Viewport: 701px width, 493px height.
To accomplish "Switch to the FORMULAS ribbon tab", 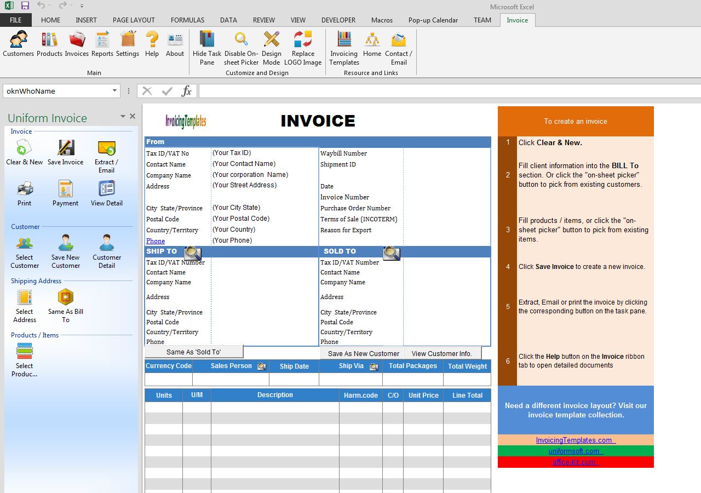I will pos(187,20).
